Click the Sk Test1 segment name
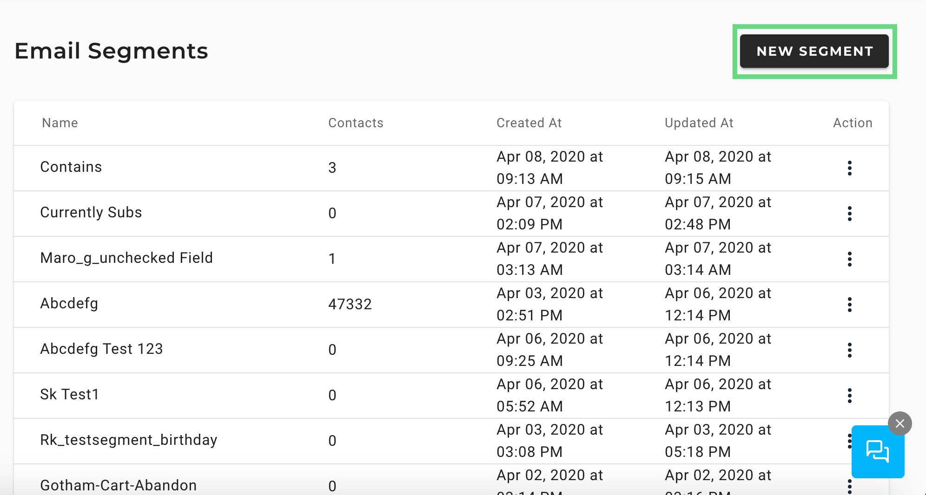This screenshot has width=926, height=495. [70, 395]
